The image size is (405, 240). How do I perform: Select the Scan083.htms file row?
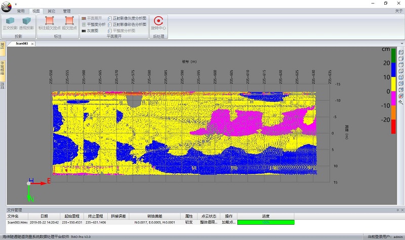[17, 222]
